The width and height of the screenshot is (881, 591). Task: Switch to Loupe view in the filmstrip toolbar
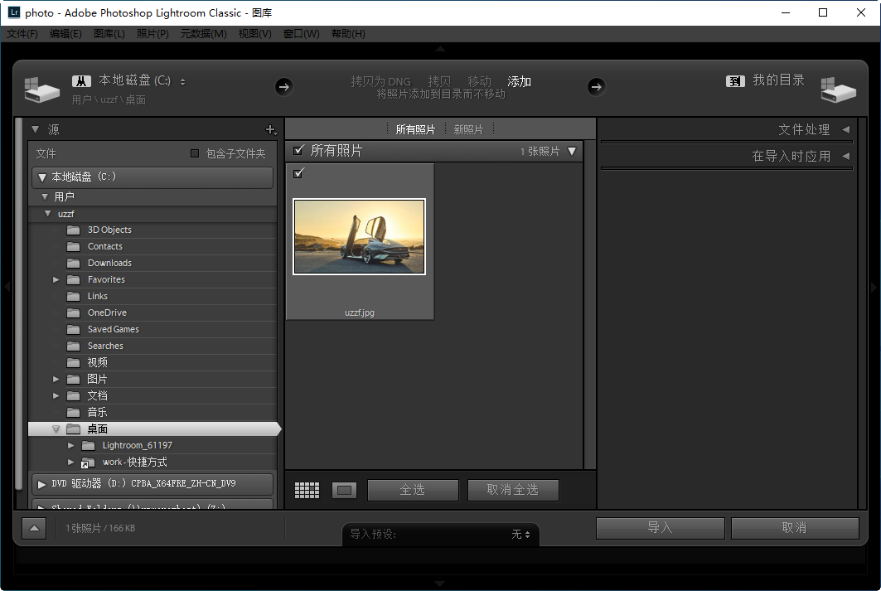tap(344, 490)
